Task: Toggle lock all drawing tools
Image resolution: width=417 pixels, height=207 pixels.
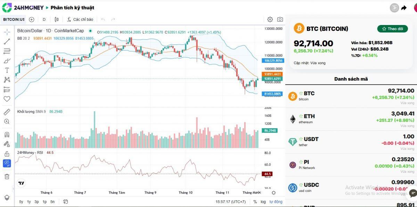Action: pyautogui.click(x=7, y=154)
